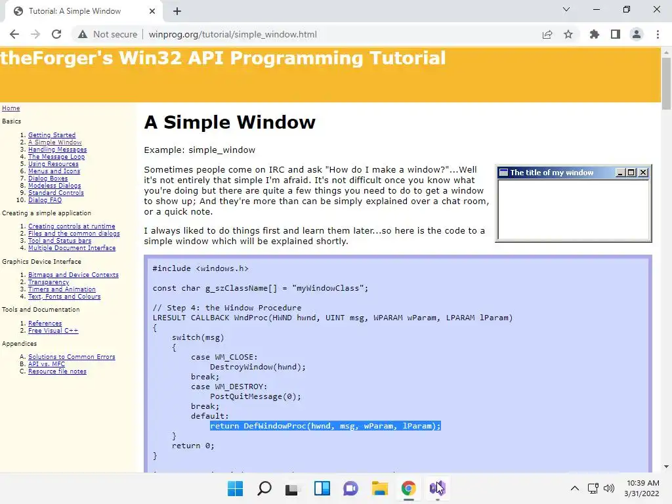Open the Transparency link
The height and width of the screenshot is (504, 672).
coord(49,282)
